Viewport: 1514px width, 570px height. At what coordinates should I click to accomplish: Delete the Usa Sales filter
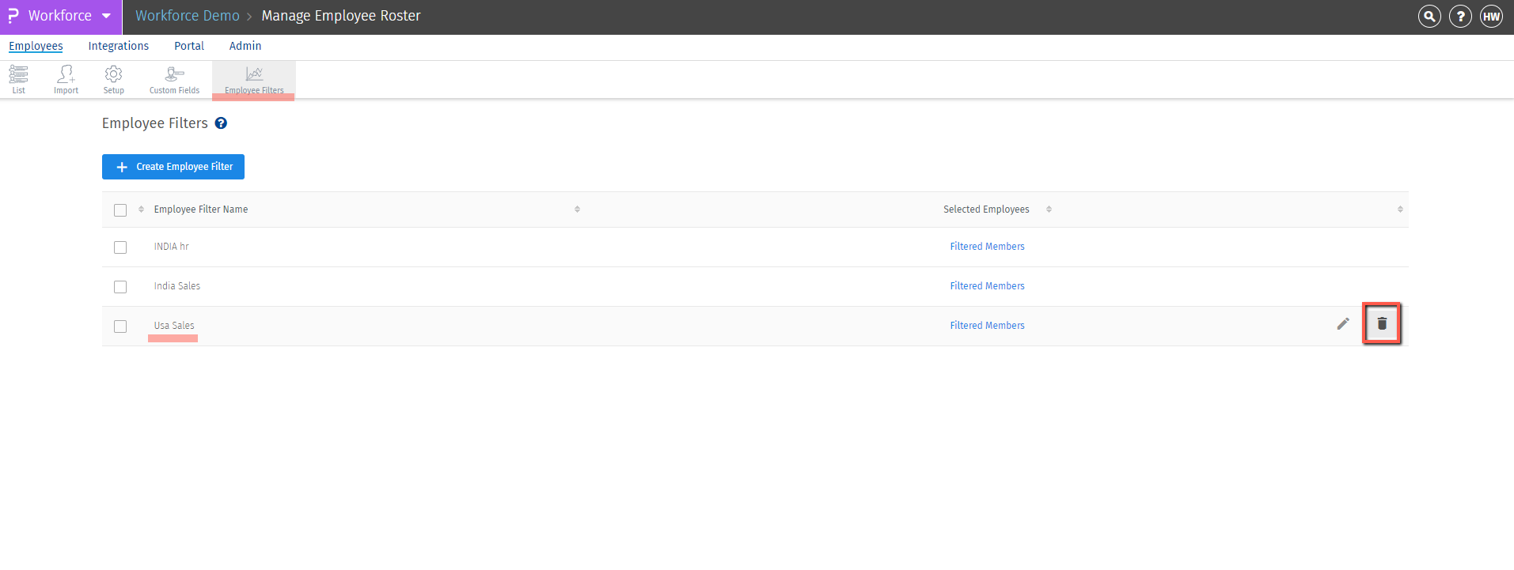[1382, 323]
